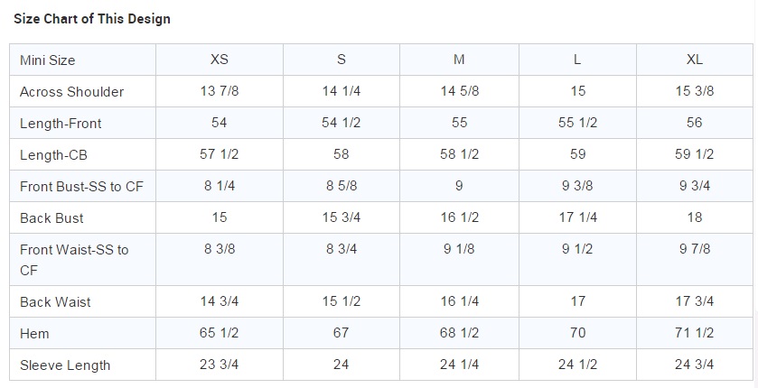758x388 pixels.
Task: Click the 13 7/8 shoulder value
Action: [220, 91]
